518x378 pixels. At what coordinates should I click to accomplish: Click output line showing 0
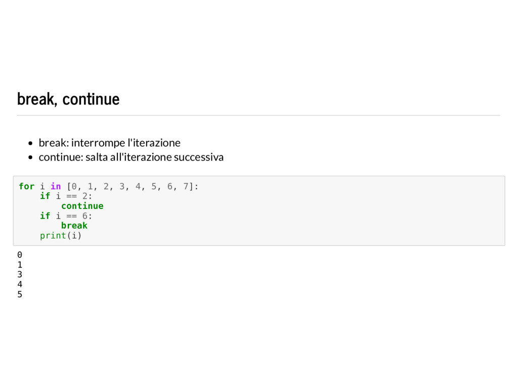20,255
